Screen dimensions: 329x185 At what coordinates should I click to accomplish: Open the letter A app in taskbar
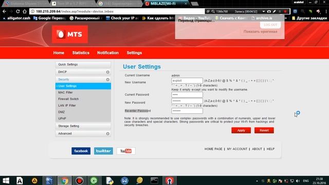click(x=20, y=180)
